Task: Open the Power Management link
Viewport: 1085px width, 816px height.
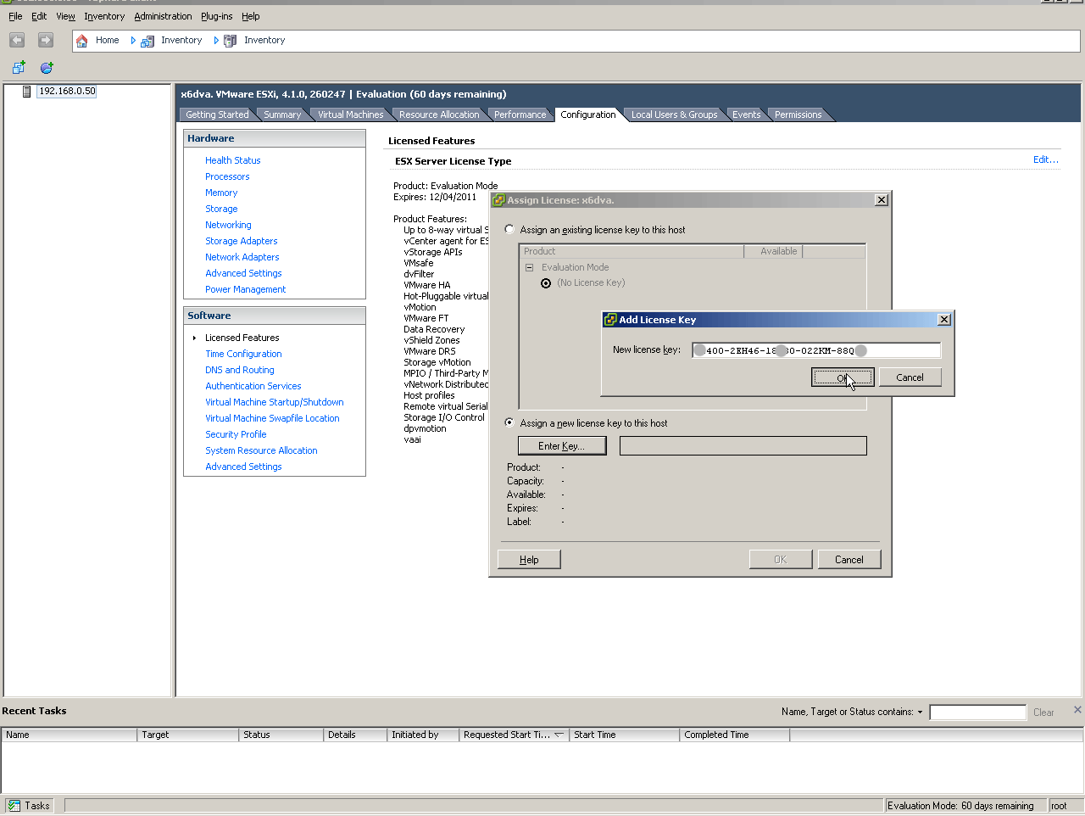Action: pyautogui.click(x=246, y=289)
